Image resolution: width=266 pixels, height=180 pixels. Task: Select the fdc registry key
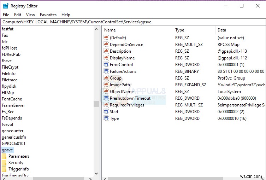(5, 42)
